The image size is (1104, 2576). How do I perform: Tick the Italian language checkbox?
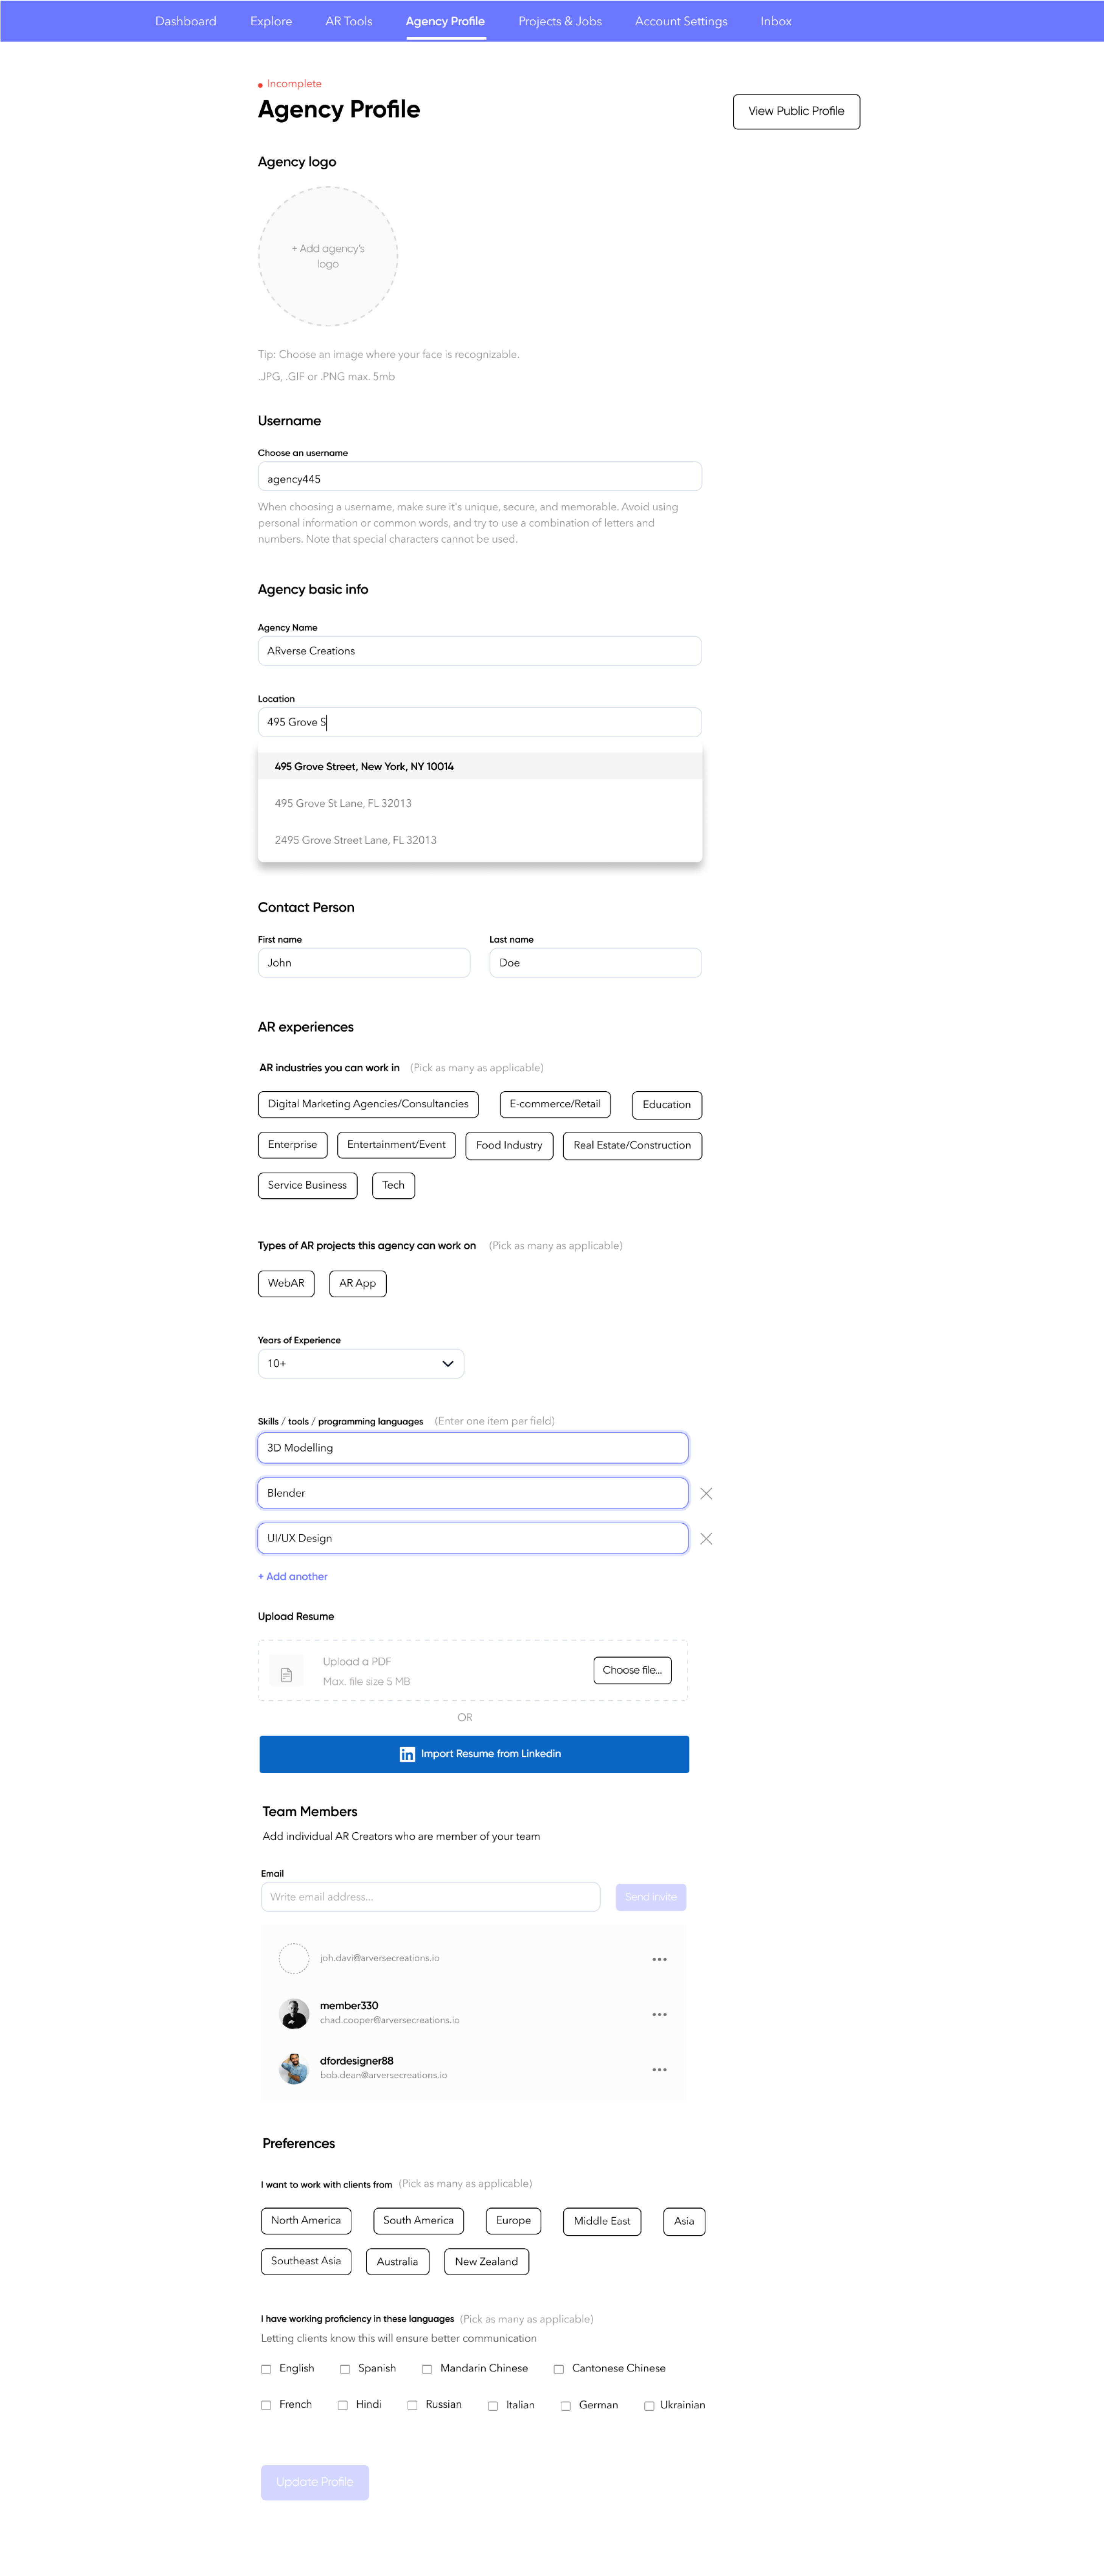[493, 2406]
